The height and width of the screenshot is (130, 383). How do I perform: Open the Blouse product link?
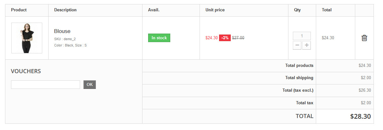(x=62, y=31)
